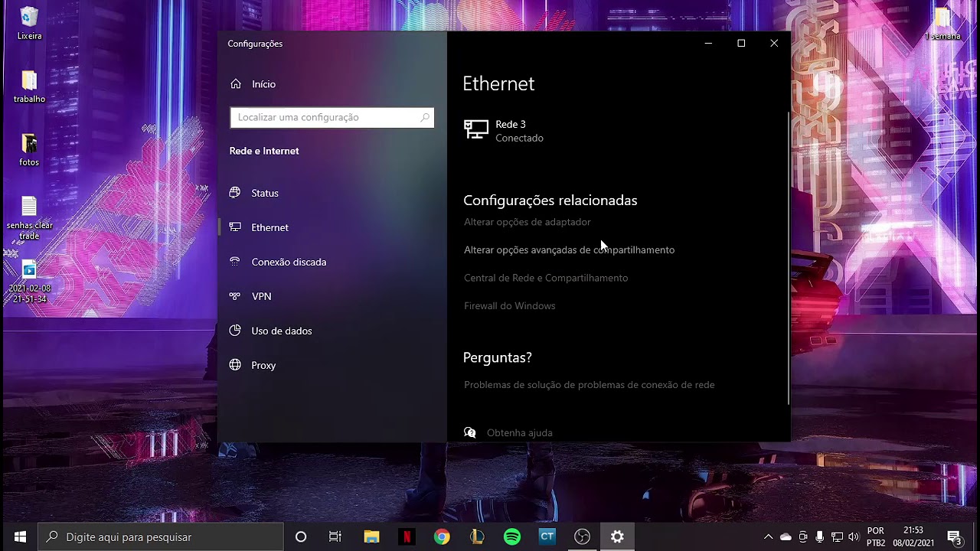Click the Status globe sidebar icon
Image resolution: width=980 pixels, height=551 pixels.
point(235,193)
